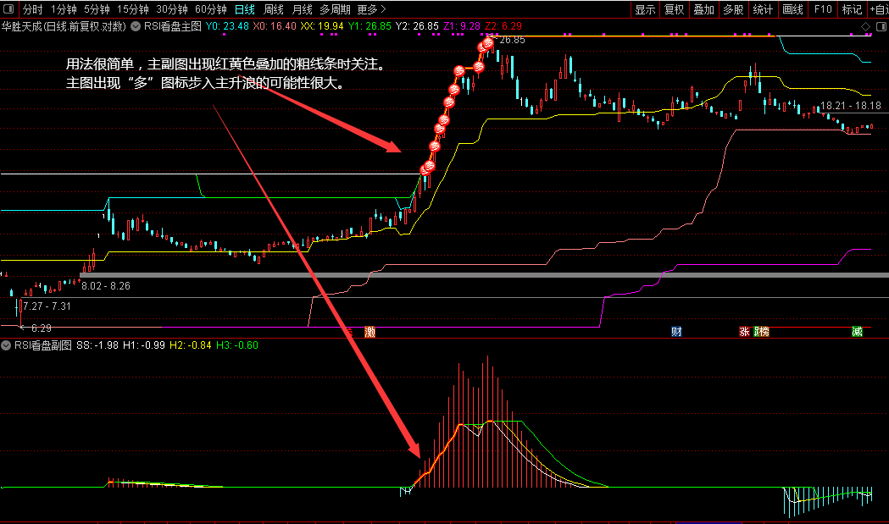Click the topmost 多 signal icon near 26.85
Screen dimensions: 889x524
489,42
